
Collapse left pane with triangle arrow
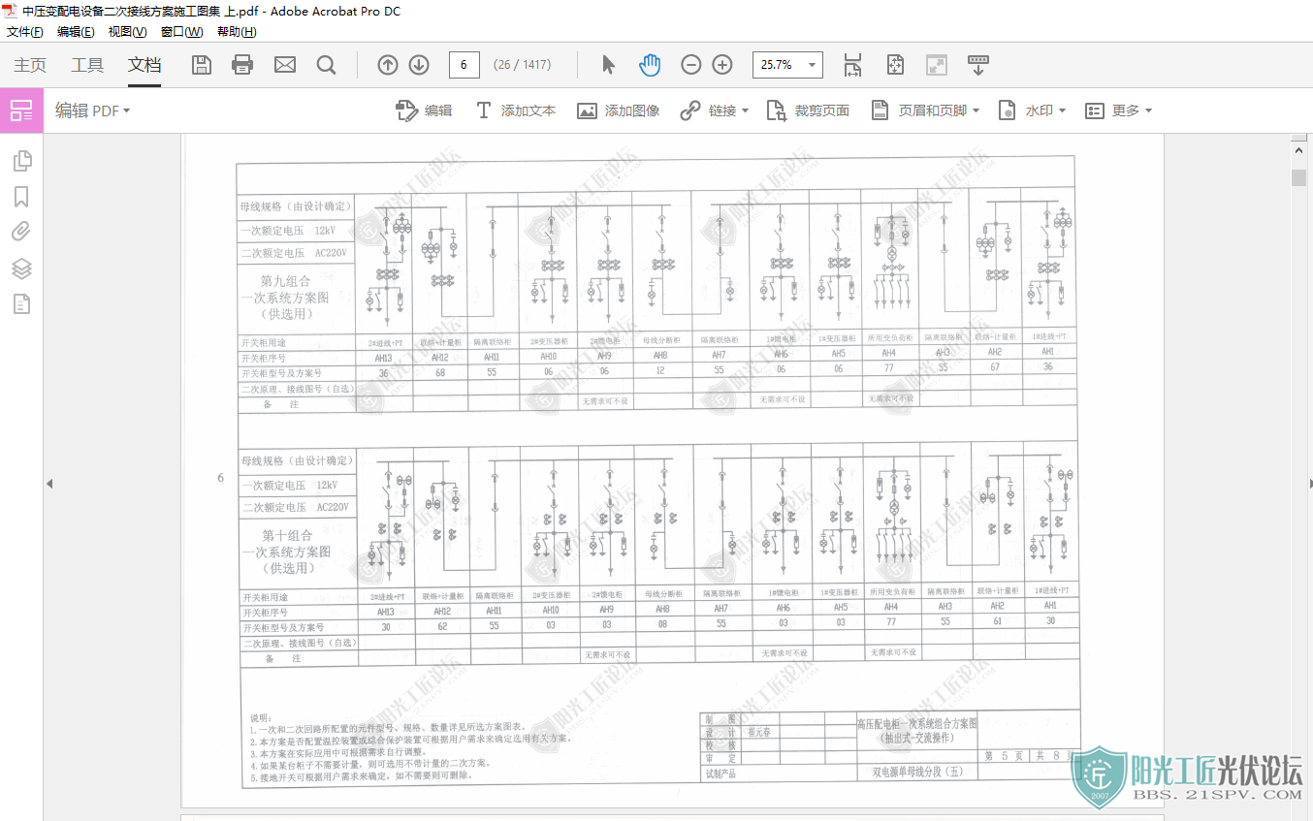click(49, 483)
